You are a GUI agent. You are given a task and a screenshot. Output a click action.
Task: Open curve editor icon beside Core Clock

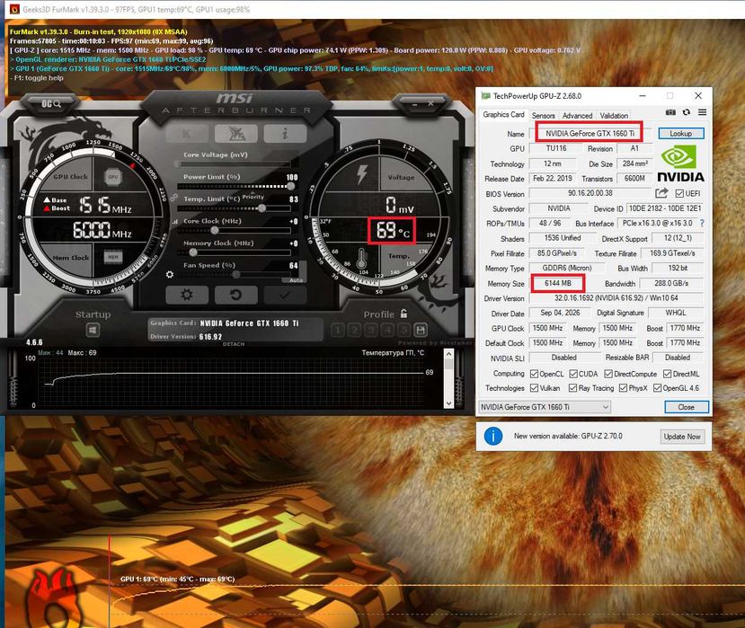175,221
